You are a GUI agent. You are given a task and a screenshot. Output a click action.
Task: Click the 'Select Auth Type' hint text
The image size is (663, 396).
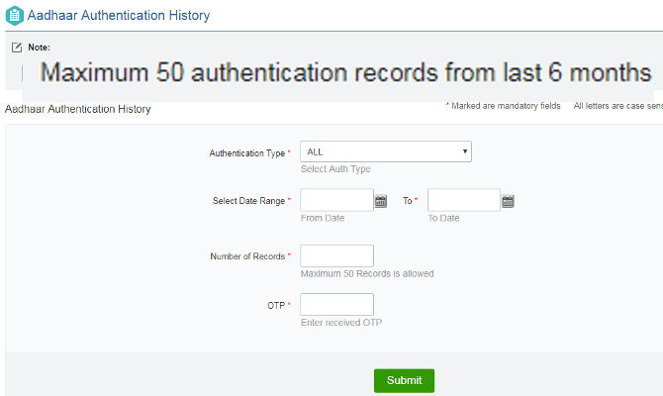click(x=335, y=169)
